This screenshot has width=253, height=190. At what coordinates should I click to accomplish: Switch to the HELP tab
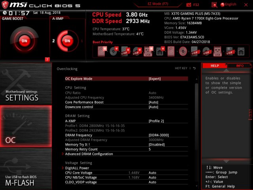click(x=215, y=66)
